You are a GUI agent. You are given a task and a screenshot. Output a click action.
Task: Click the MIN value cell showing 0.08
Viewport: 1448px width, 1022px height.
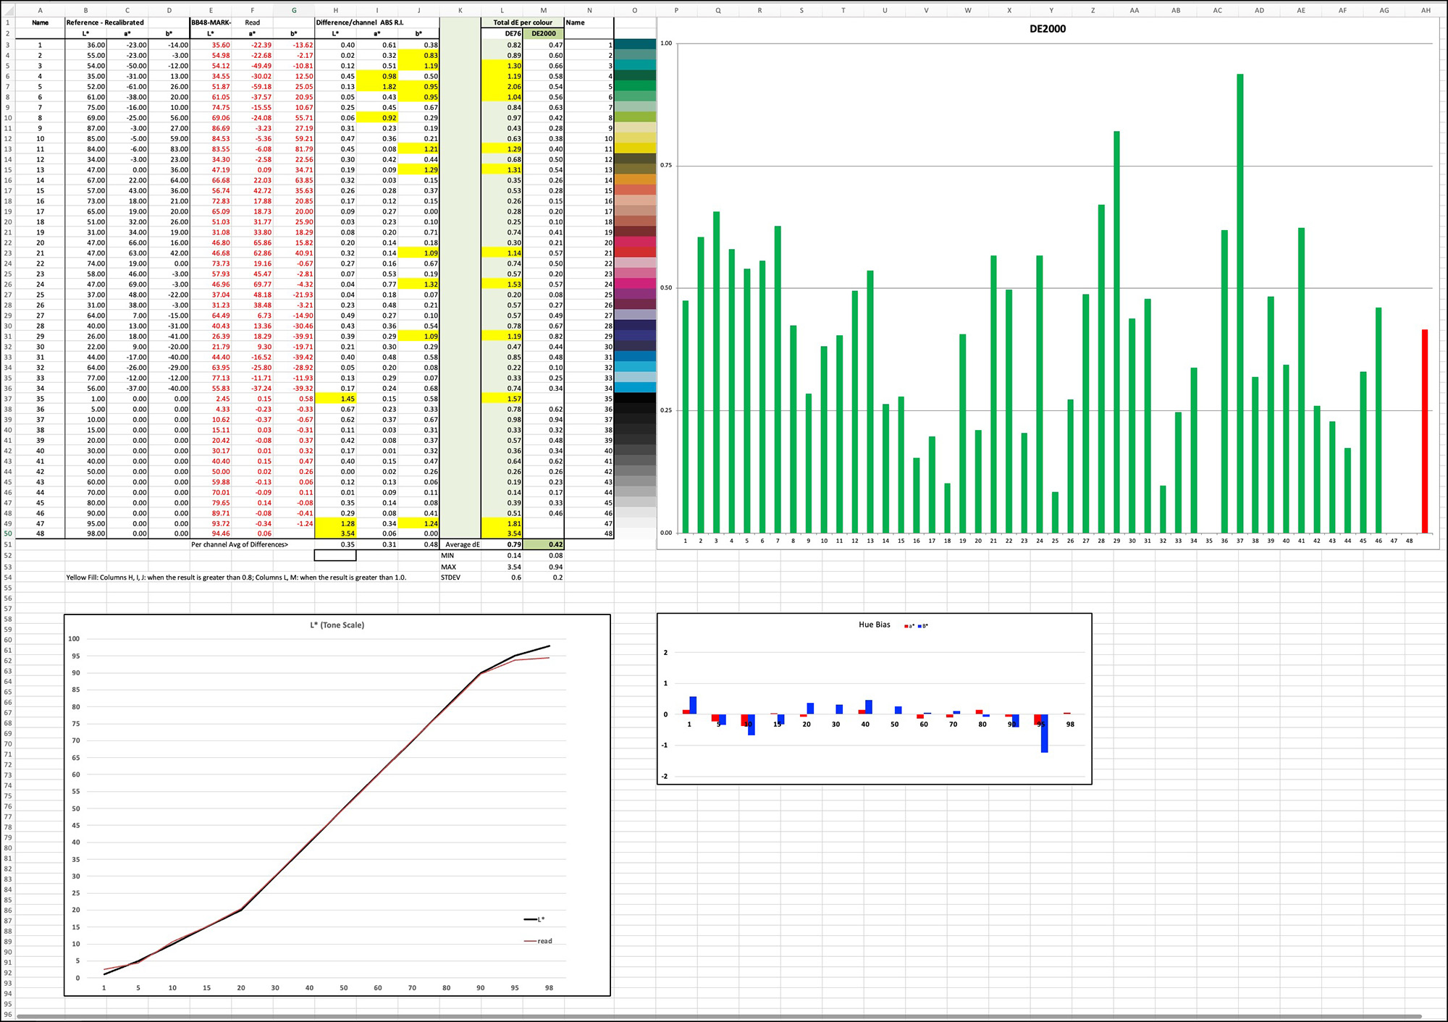point(555,555)
